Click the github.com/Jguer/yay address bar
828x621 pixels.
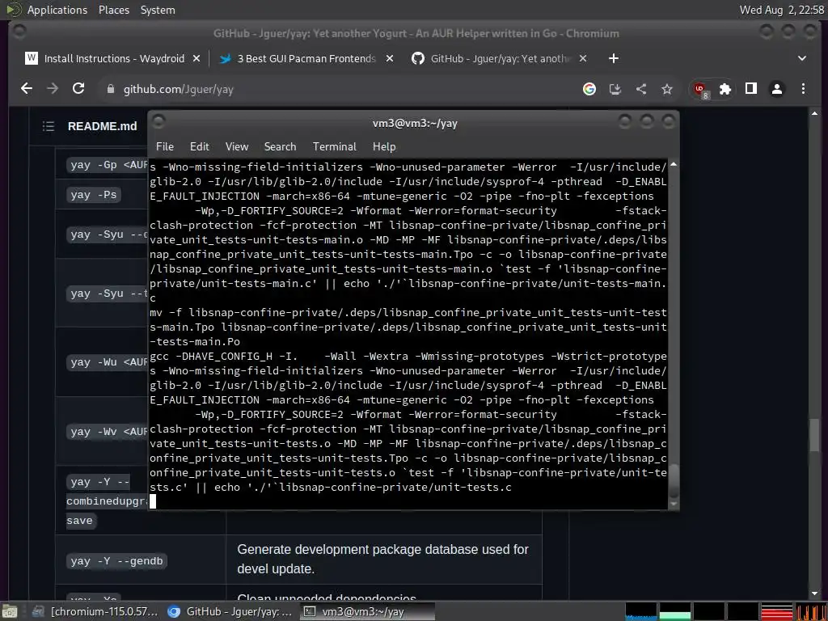(x=338, y=89)
